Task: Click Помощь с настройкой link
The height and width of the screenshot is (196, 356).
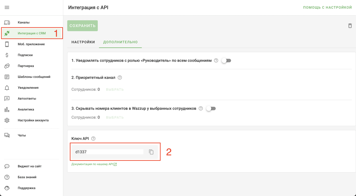Action: point(327,8)
